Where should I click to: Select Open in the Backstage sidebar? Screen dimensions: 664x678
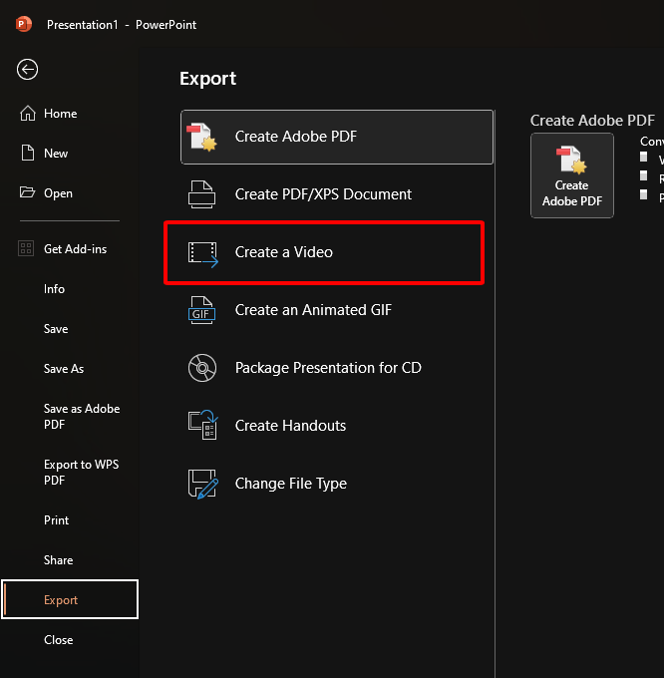point(70,192)
